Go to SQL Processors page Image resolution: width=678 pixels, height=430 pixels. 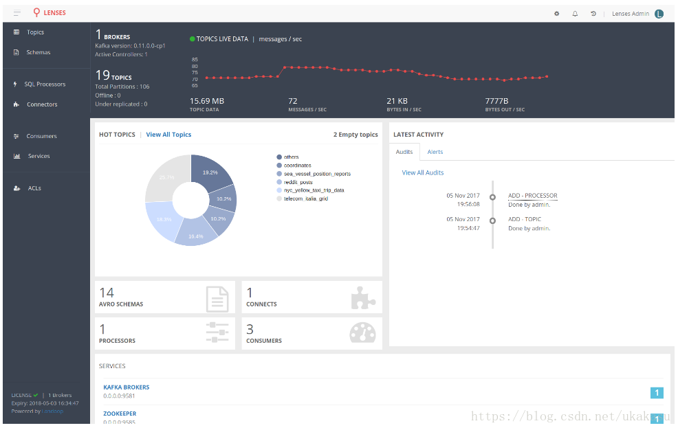45,84
